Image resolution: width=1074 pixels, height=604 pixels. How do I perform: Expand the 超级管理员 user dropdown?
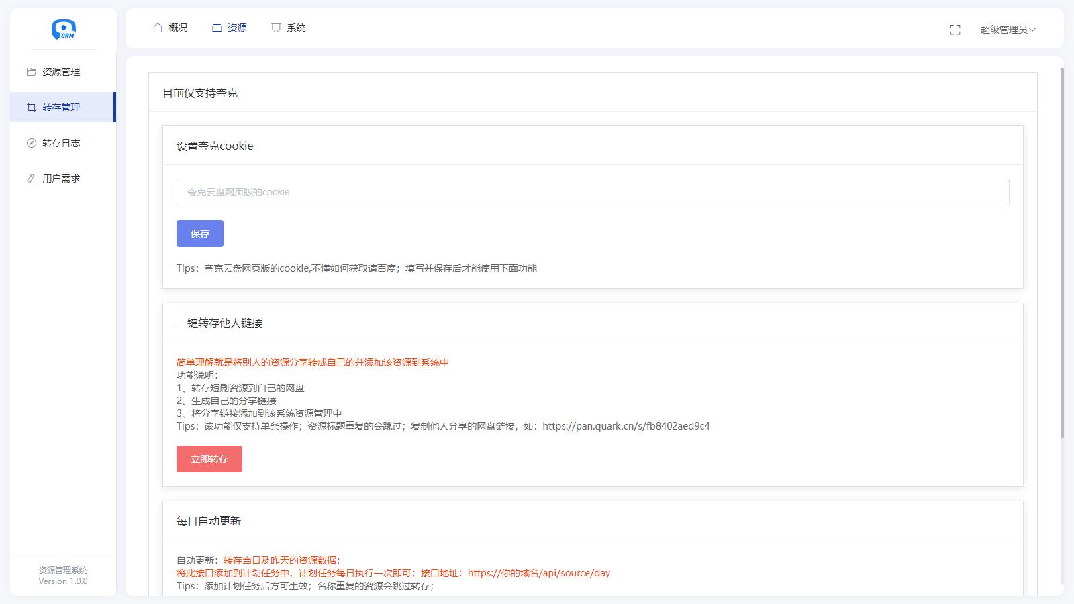tap(1008, 30)
